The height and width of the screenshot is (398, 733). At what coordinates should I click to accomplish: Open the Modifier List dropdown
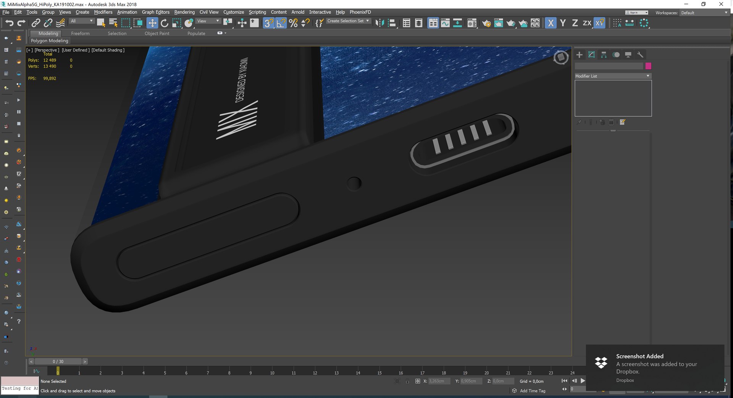click(613, 76)
